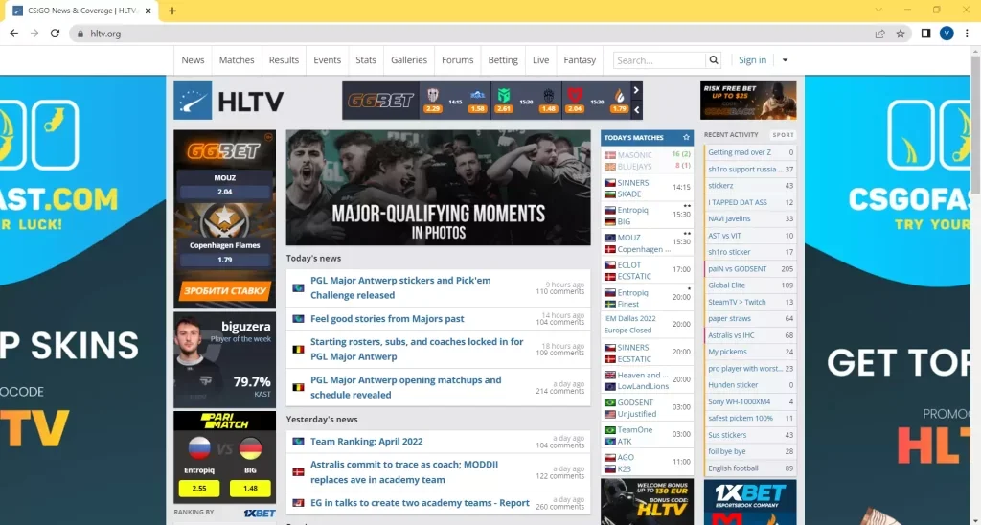Toggle SPORT filter in Recent Activity
Image resolution: width=981 pixels, height=525 pixels.
pos(783,134)
